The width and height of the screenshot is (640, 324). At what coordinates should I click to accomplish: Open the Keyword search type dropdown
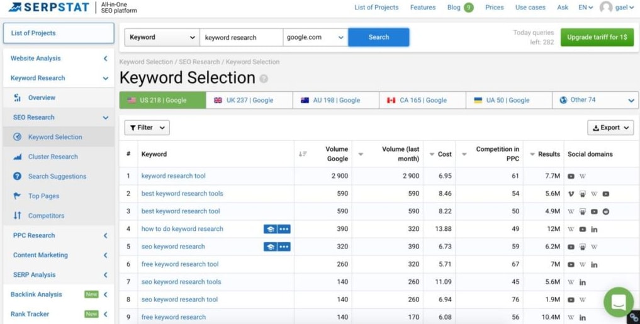pyautogui.click(x=162, y=37)
